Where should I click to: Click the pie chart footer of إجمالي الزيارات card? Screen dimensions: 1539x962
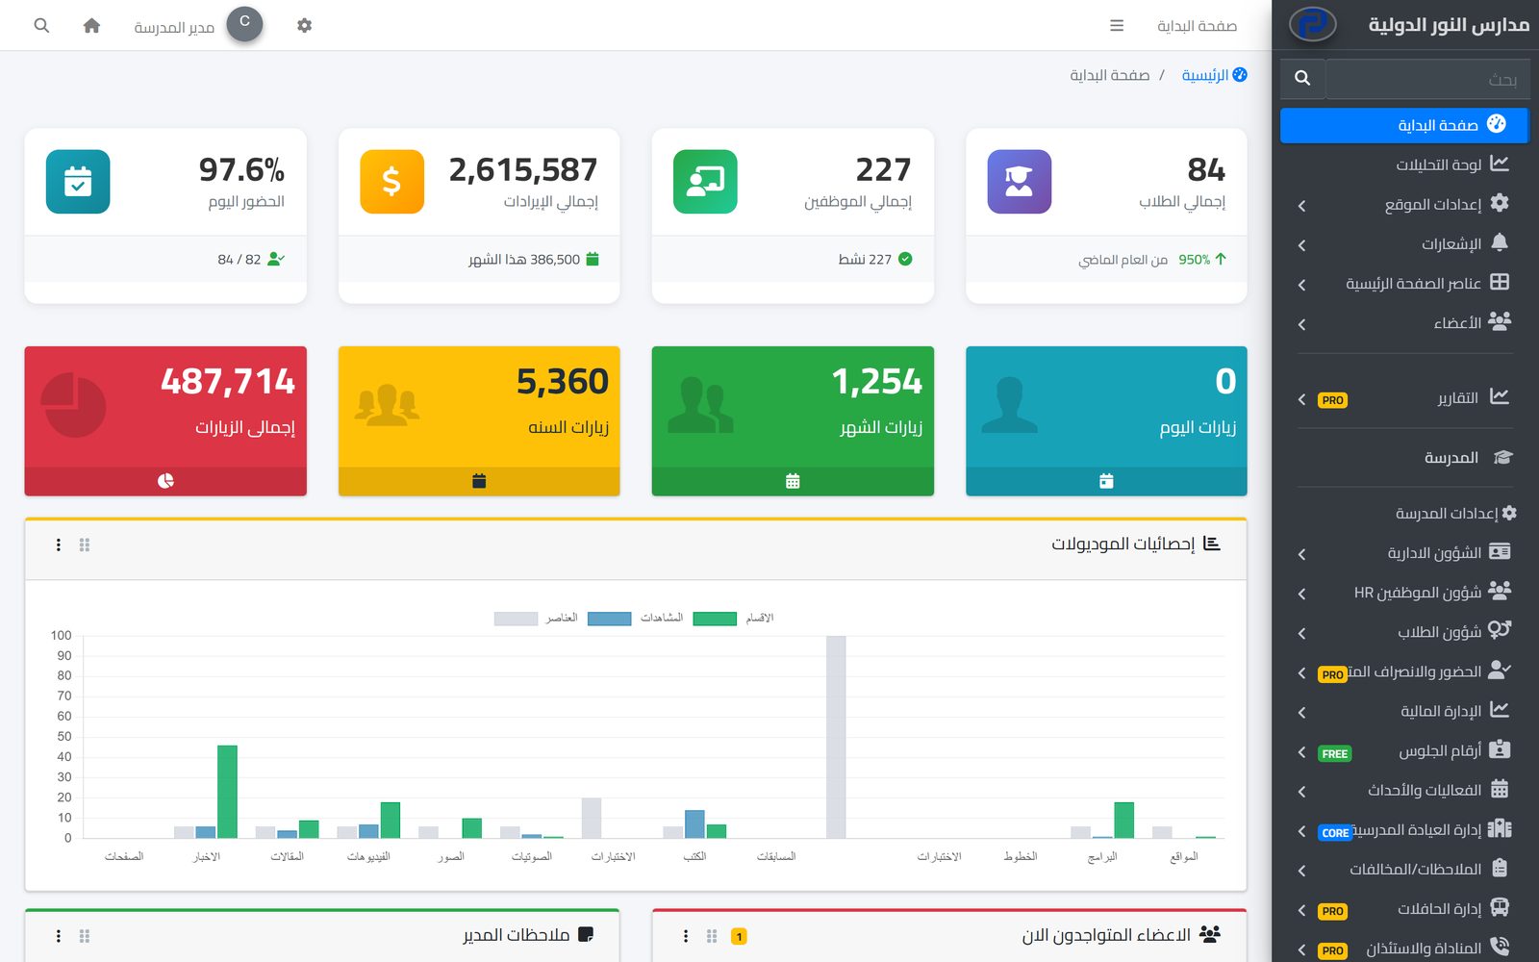[165, 481]
